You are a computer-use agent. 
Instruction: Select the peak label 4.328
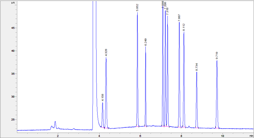(x=106, y=52)
